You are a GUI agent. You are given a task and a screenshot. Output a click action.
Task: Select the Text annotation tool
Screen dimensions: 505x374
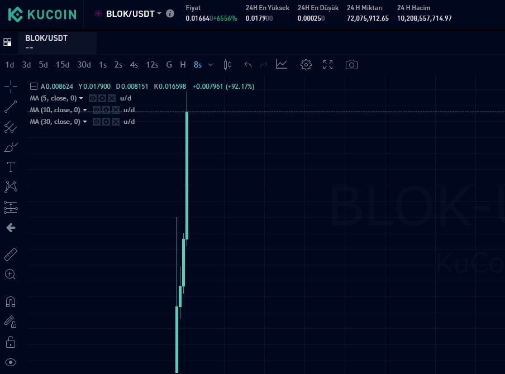coord(11,167)
